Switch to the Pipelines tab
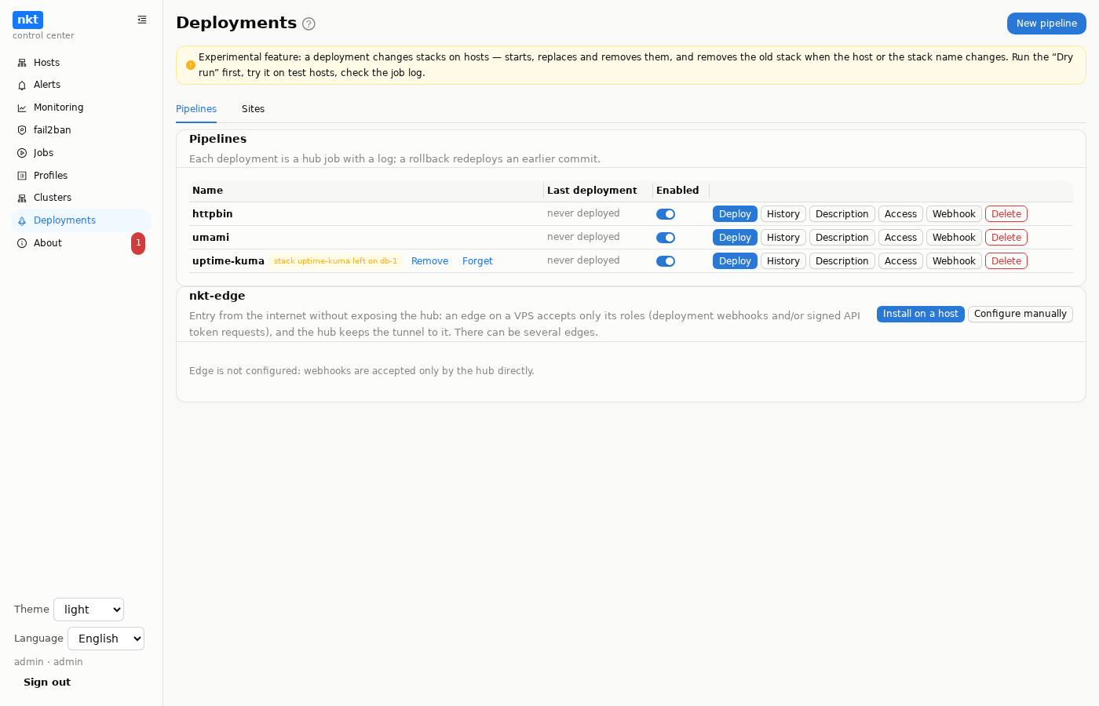The image size is (1099, 706). pos(196,109)
